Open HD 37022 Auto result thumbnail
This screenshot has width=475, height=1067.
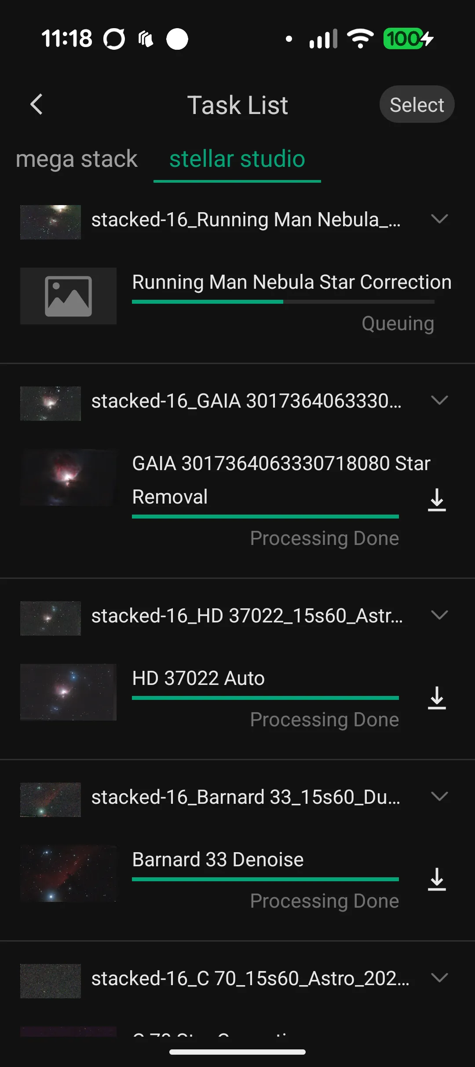pos(68,692)
